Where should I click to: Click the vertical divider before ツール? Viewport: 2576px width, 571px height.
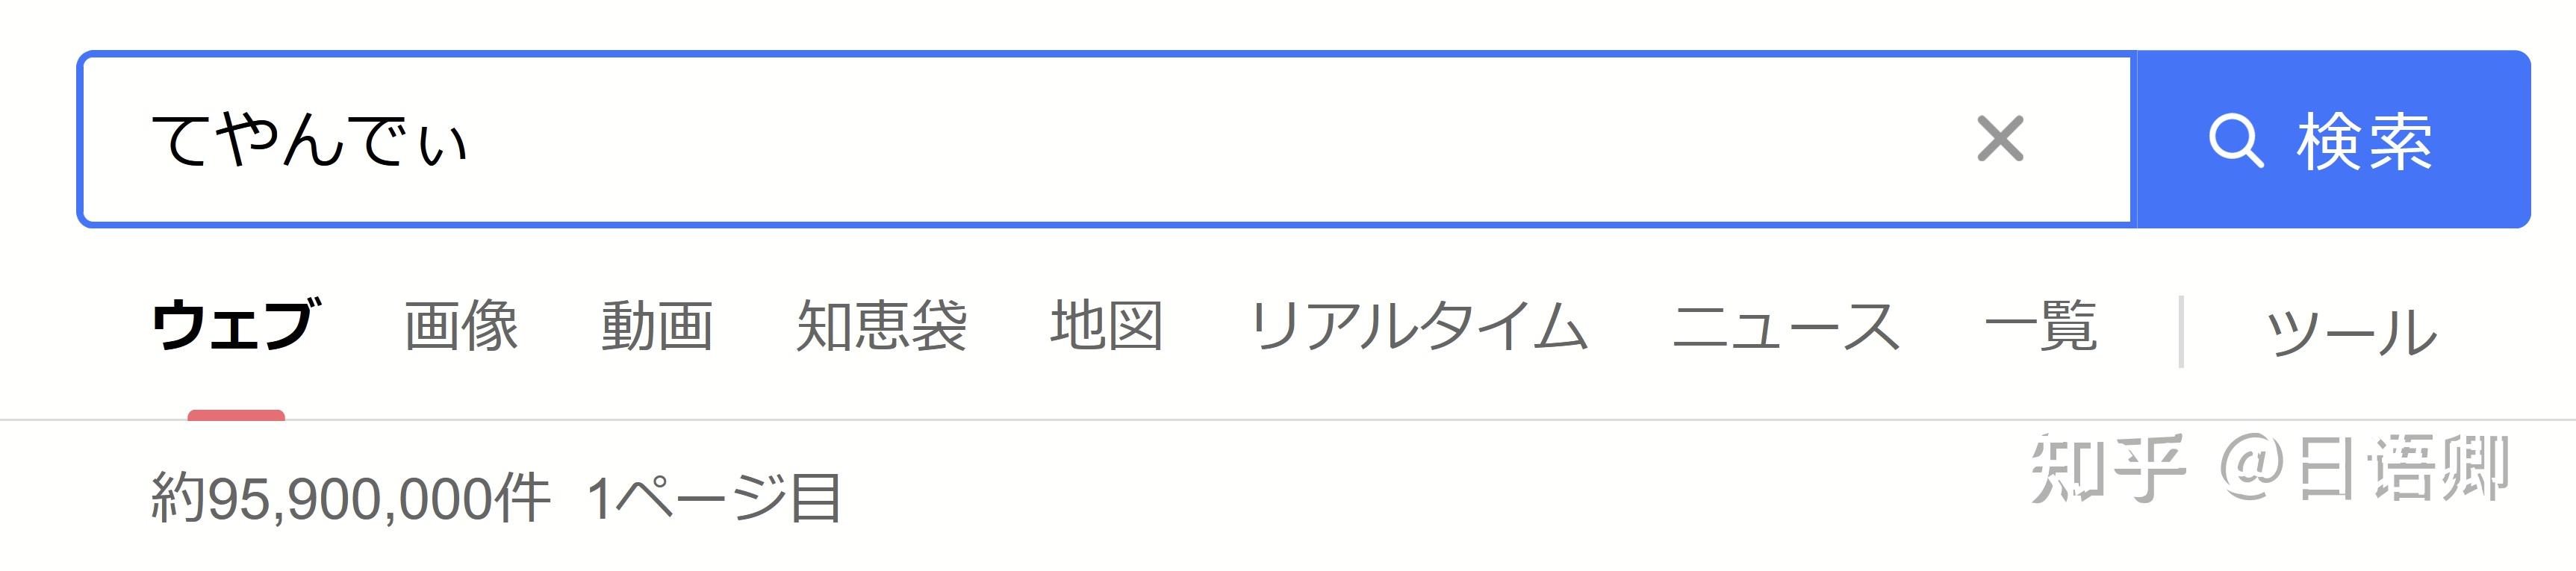(x=2181, y=331)
